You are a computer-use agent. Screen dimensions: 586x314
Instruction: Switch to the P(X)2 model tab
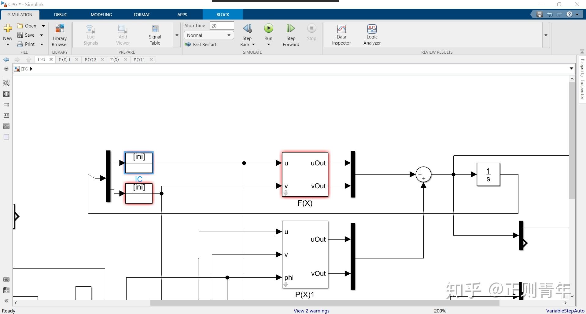click(90, 60)
